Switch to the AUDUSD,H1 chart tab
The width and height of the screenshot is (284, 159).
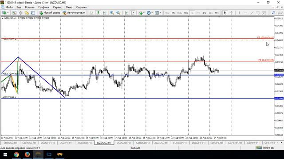click(x=85, y=143)
